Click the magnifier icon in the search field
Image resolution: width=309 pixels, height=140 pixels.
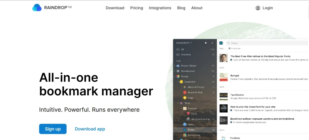click(x=228, y=43)
